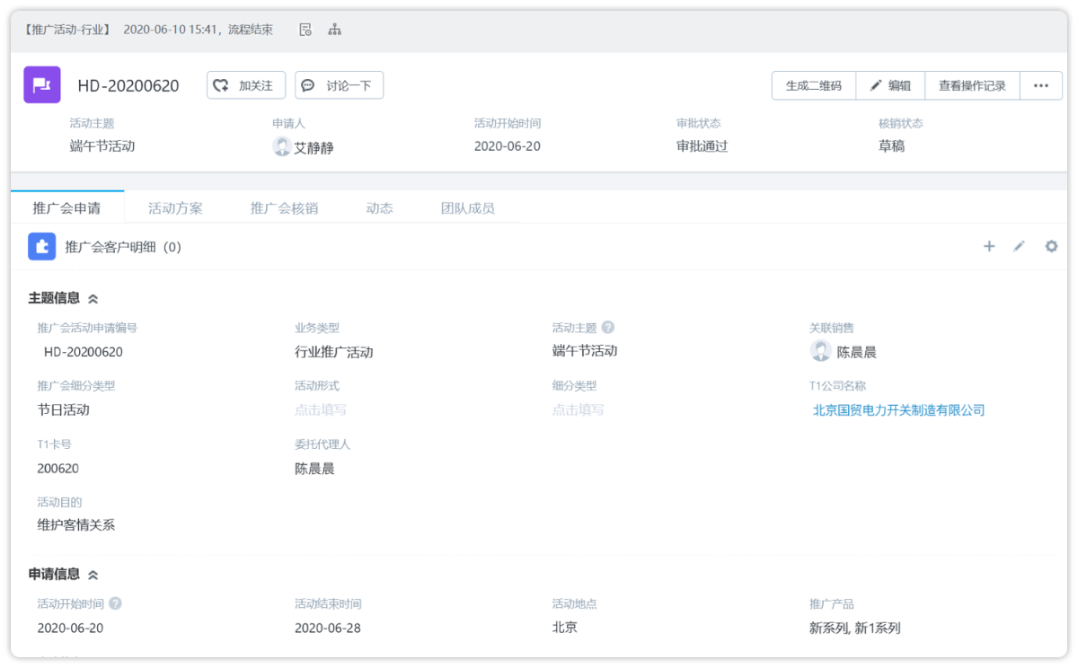
Task: Click help icon beside 活动开始时间 label
Action: (x=116, y=604)
